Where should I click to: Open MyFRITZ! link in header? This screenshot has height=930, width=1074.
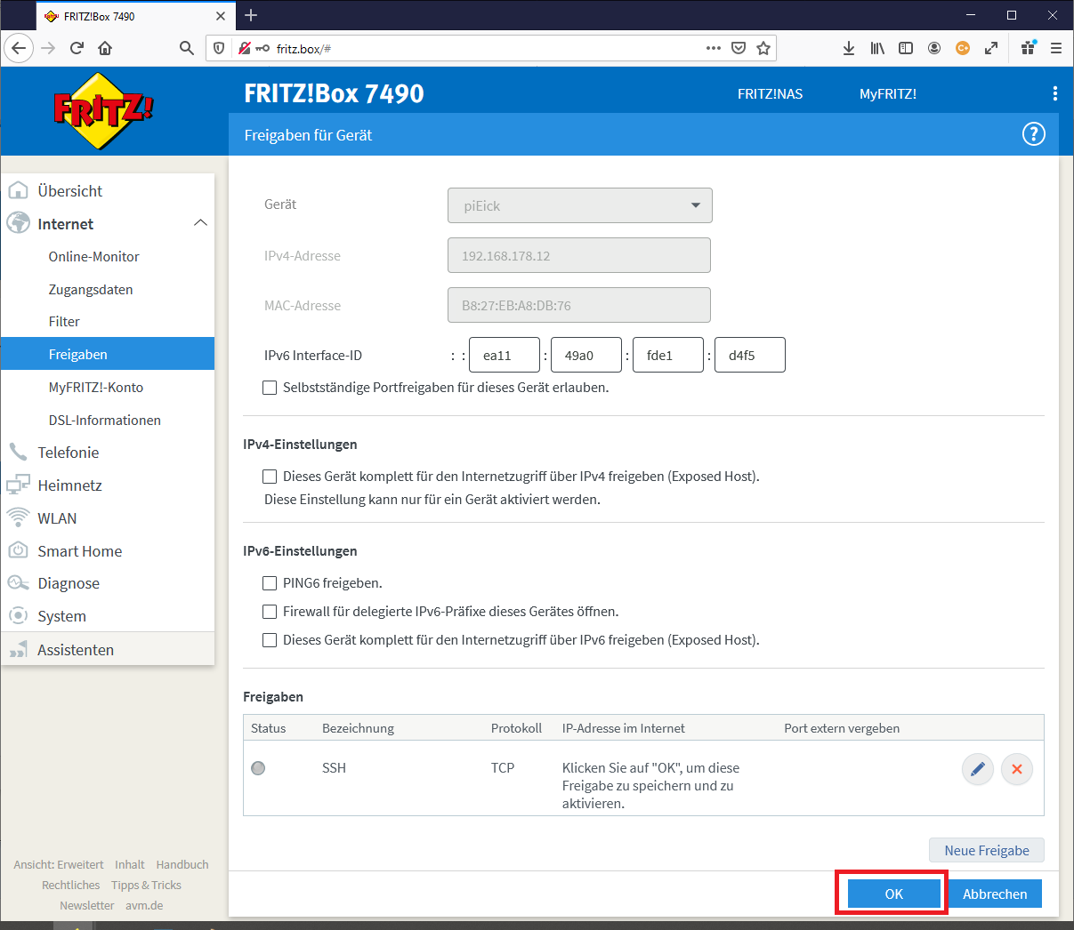point(888,94)
